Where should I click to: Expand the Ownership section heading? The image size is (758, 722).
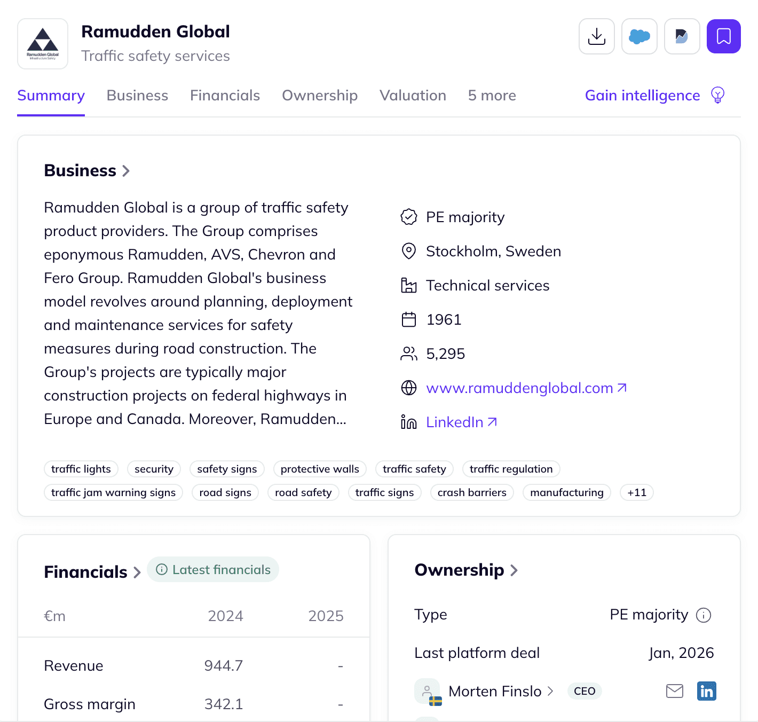coord(466,570)
